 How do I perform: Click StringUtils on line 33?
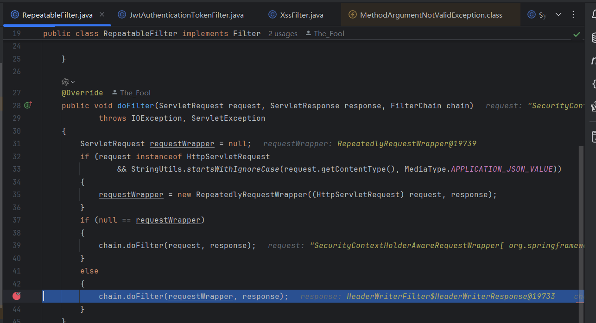point(157,169)
